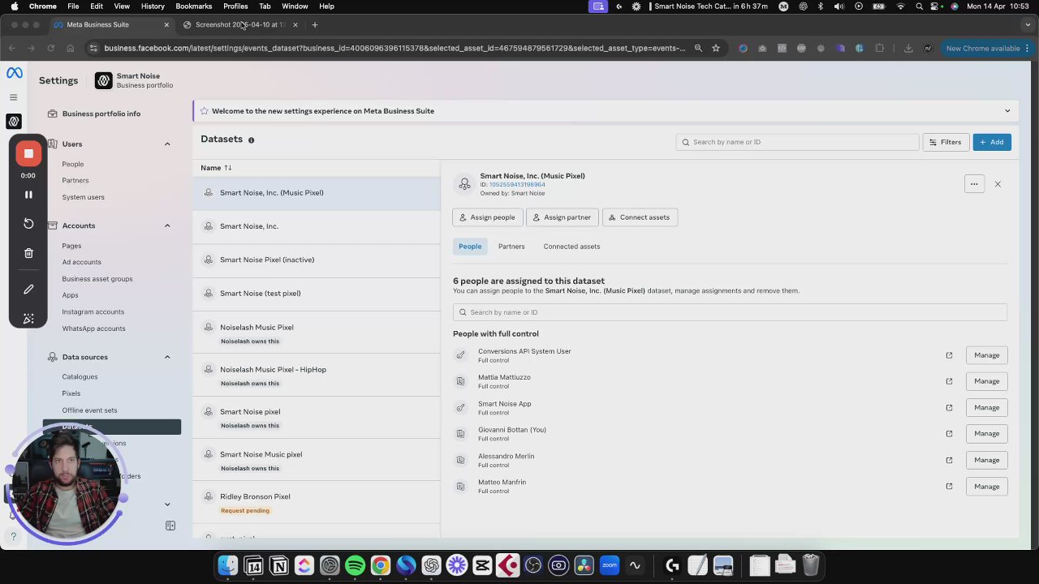1039x584 pixels.
Task: Open Smart Noise App external link icon
Action: (949, 407)
